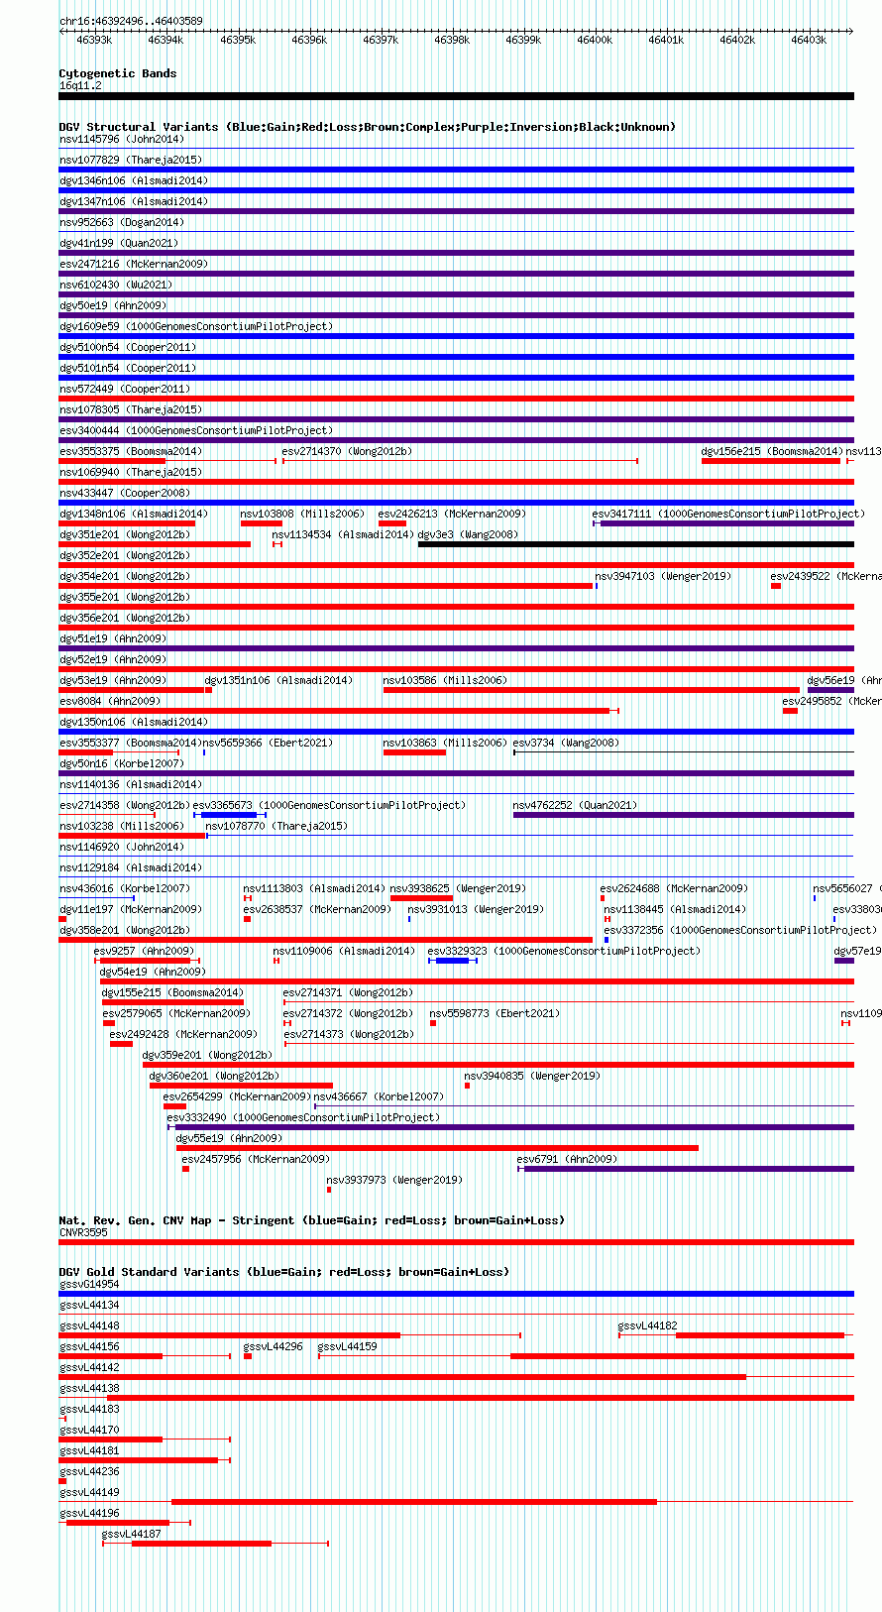
Task: Select esv3372356 1000Genomes variant
Action: click(x=740, y=930)
